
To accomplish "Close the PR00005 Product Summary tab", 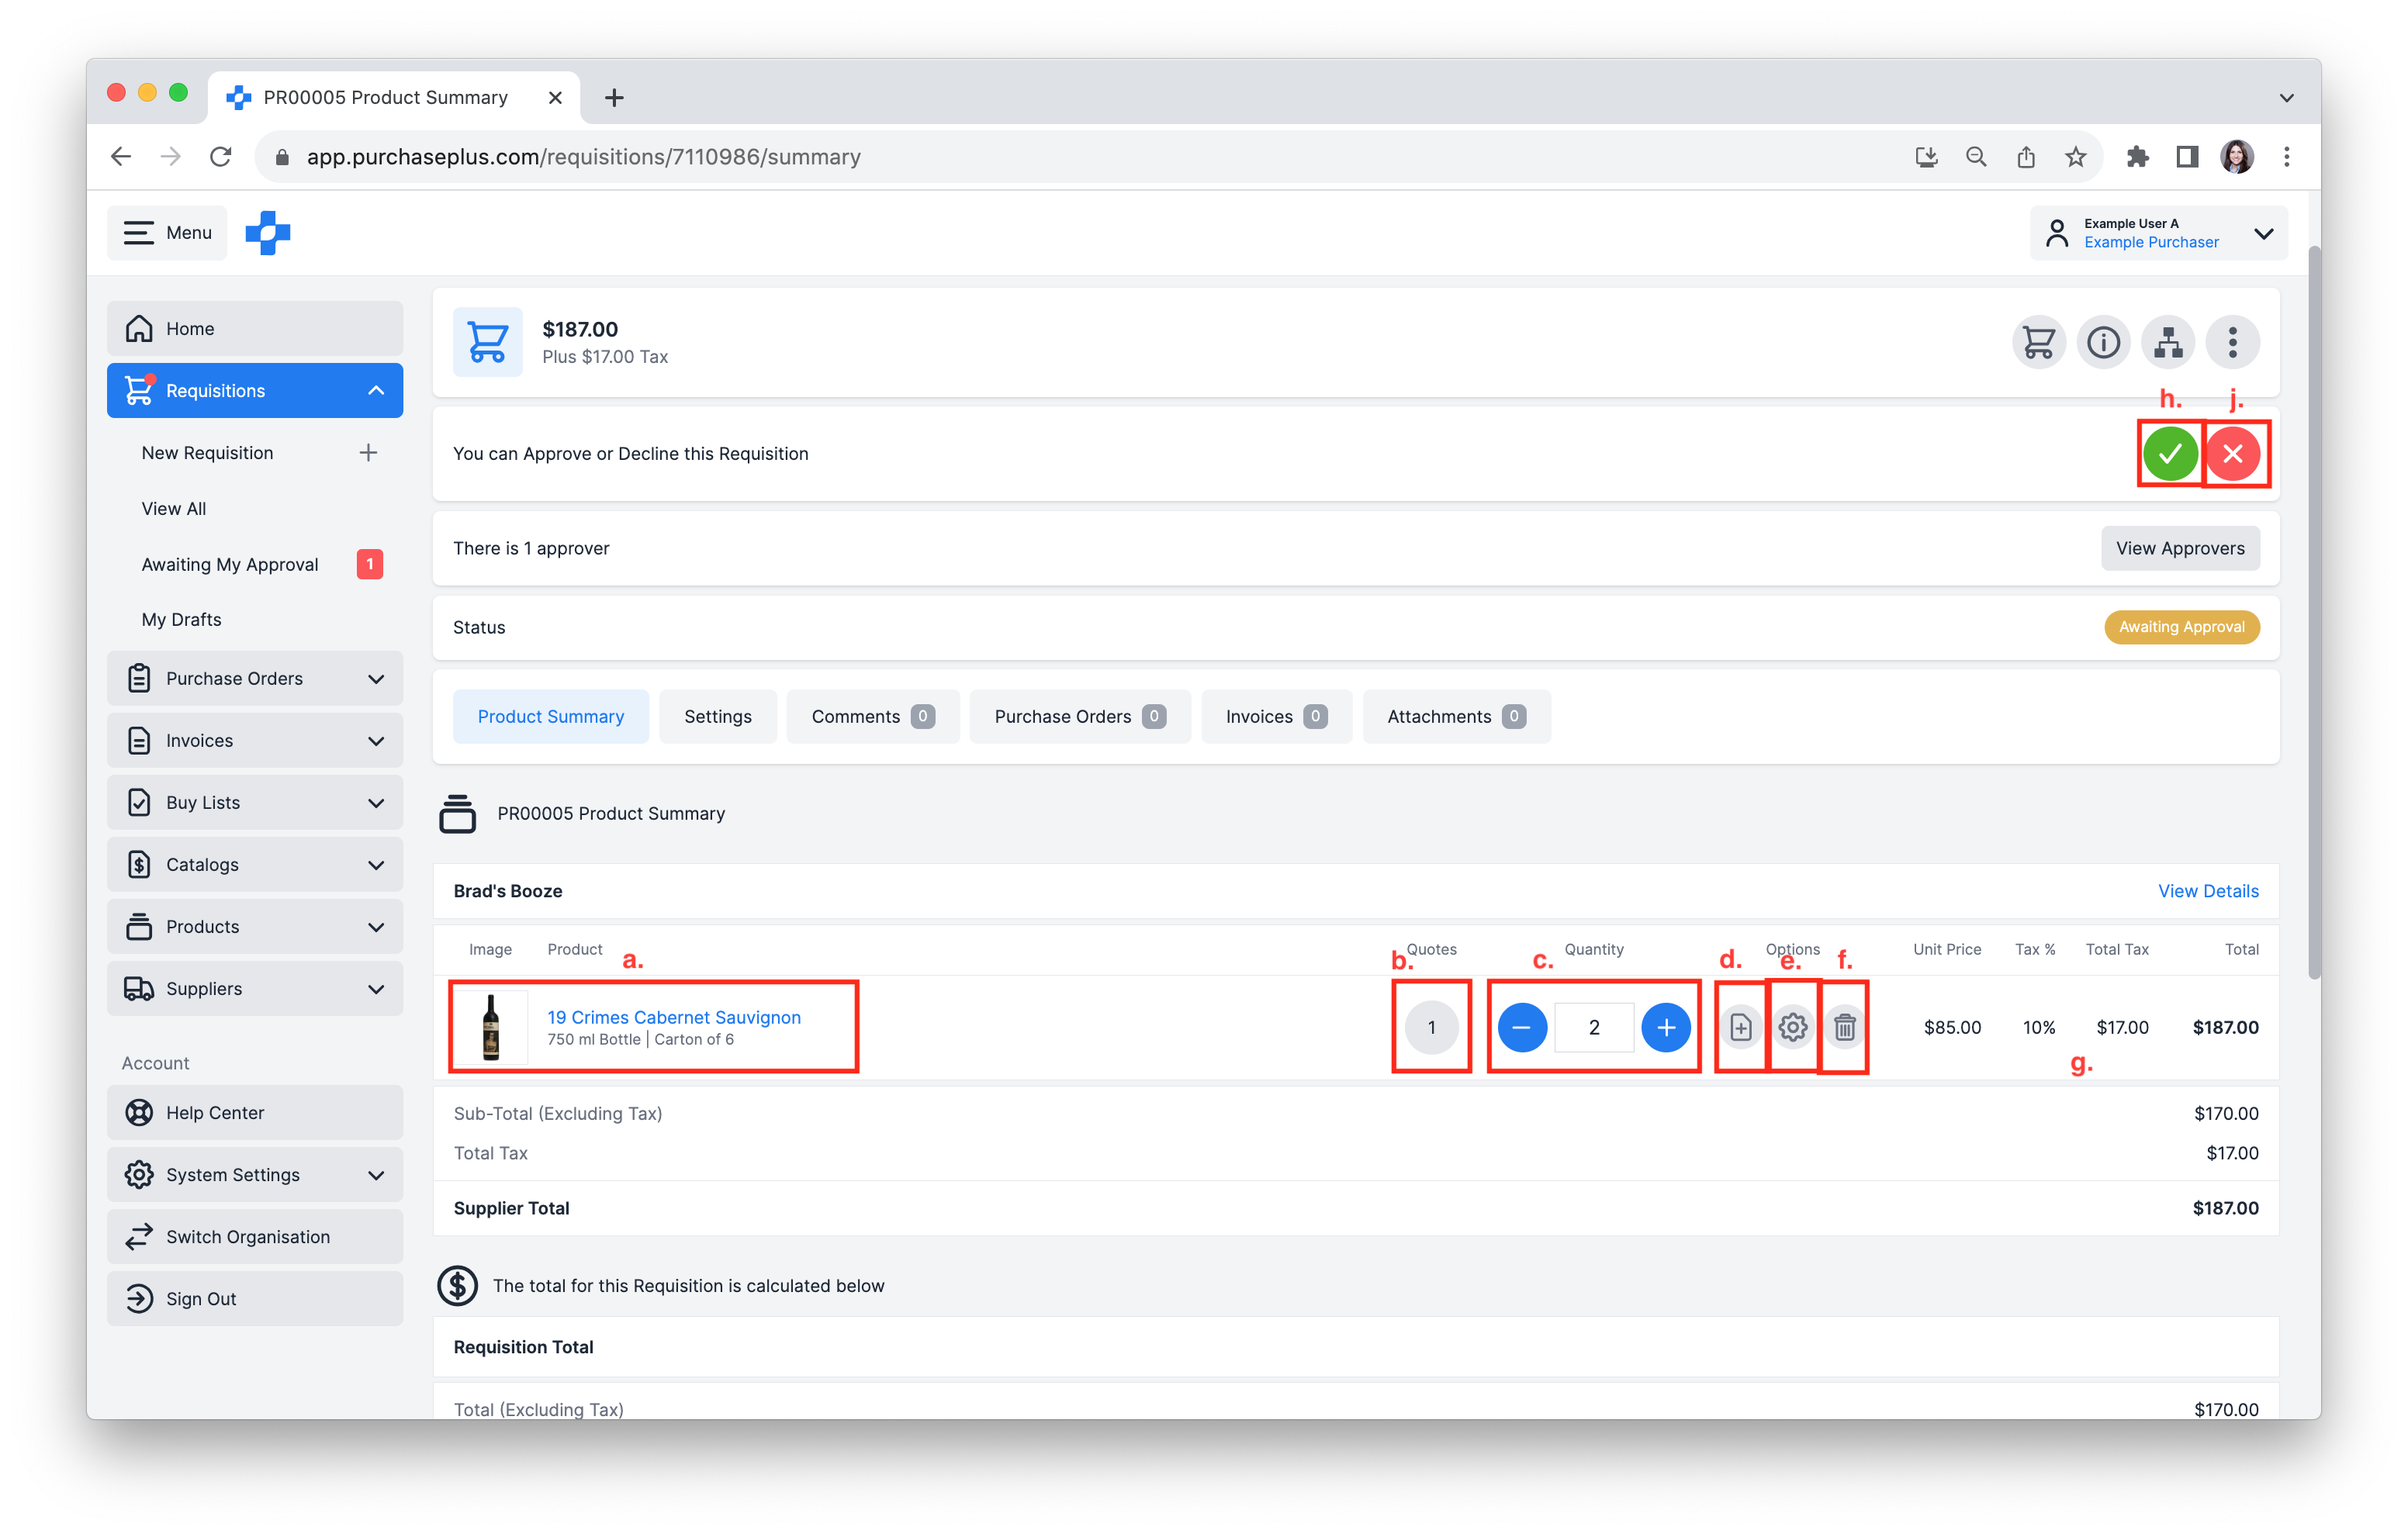I will tap(555, 98).
